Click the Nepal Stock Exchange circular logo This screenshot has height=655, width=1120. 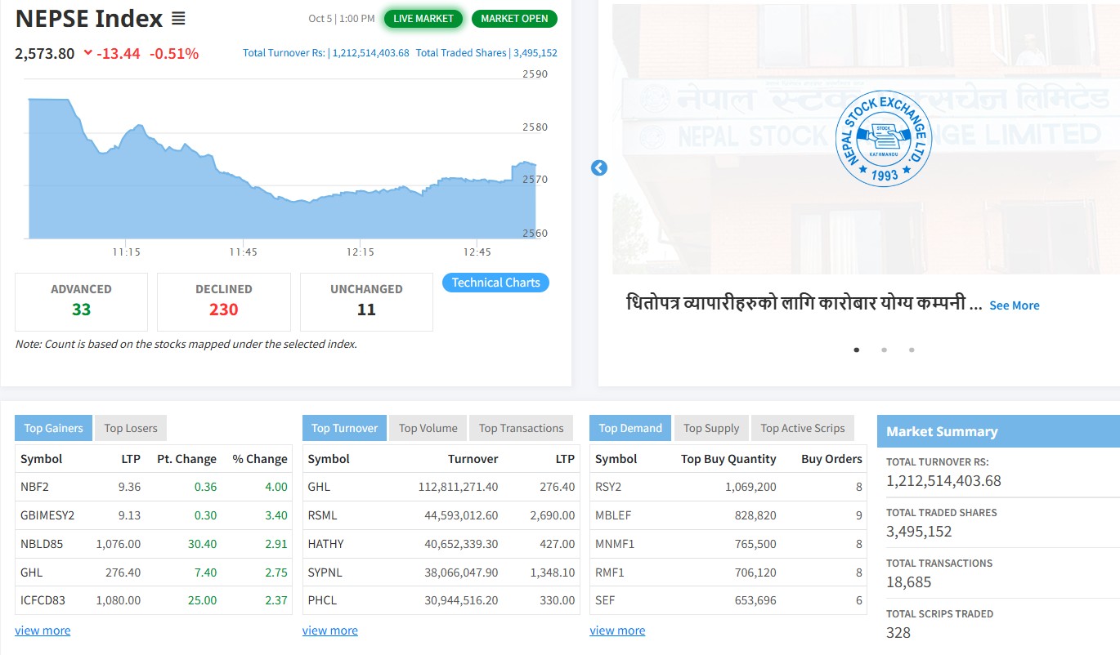(x=884, y=138)
